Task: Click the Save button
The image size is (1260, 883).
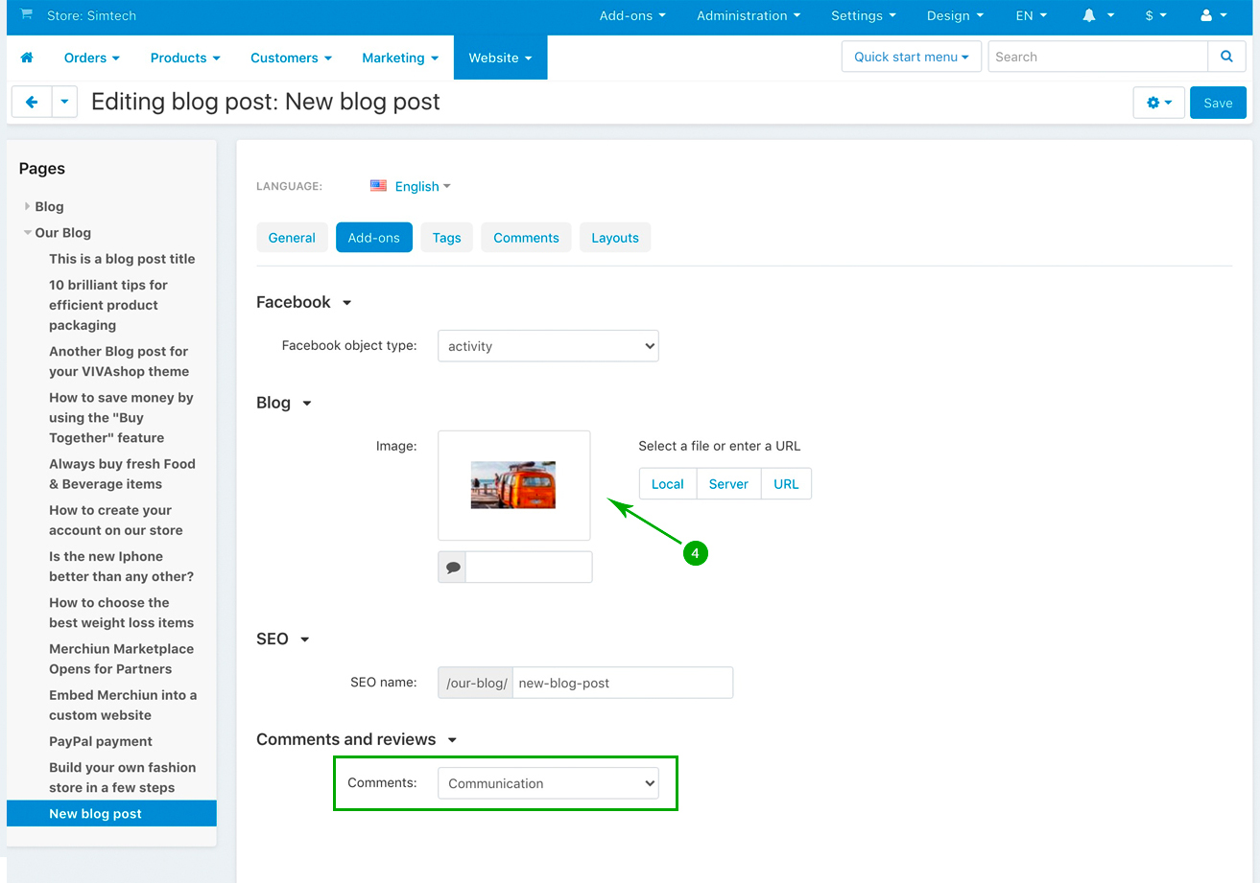Action: tap(1217, 103)
